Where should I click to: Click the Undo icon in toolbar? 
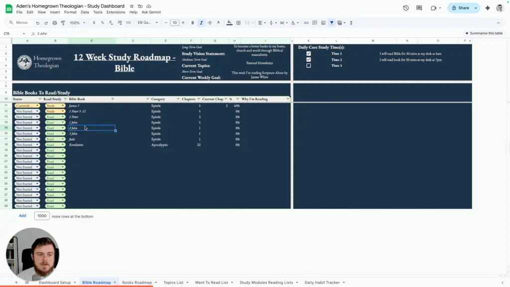(38, 23)
